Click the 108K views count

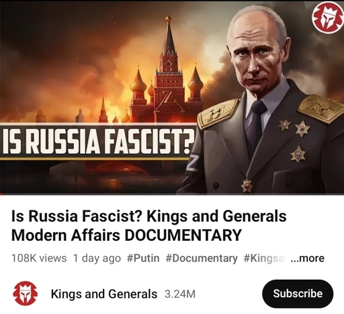tap(39, 258)
